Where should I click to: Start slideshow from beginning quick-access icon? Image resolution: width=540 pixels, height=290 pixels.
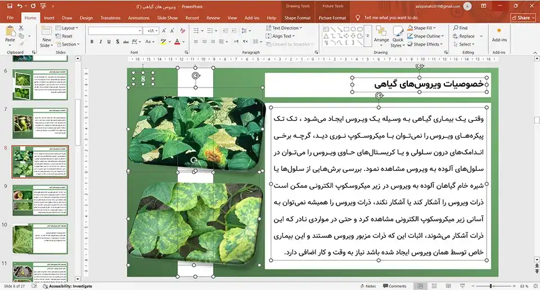[x=43, y=6]
